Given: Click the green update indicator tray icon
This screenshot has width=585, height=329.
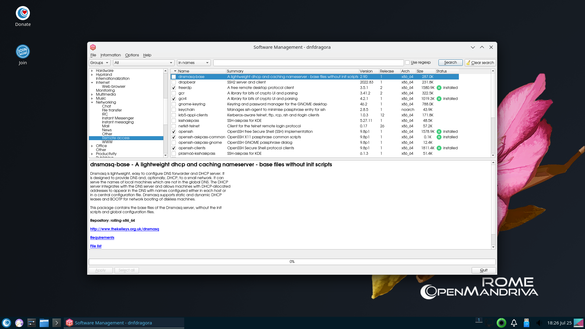Looking at the screenshot, I should (x=501, y=323).
